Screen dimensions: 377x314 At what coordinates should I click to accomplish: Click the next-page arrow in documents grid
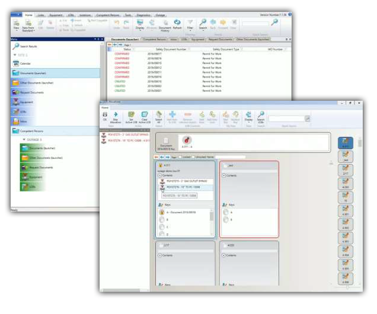click(x=120, y=44)
